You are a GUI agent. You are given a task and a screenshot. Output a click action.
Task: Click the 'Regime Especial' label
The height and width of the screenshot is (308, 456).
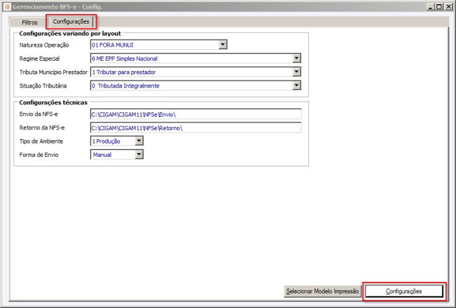click(40, 59)
